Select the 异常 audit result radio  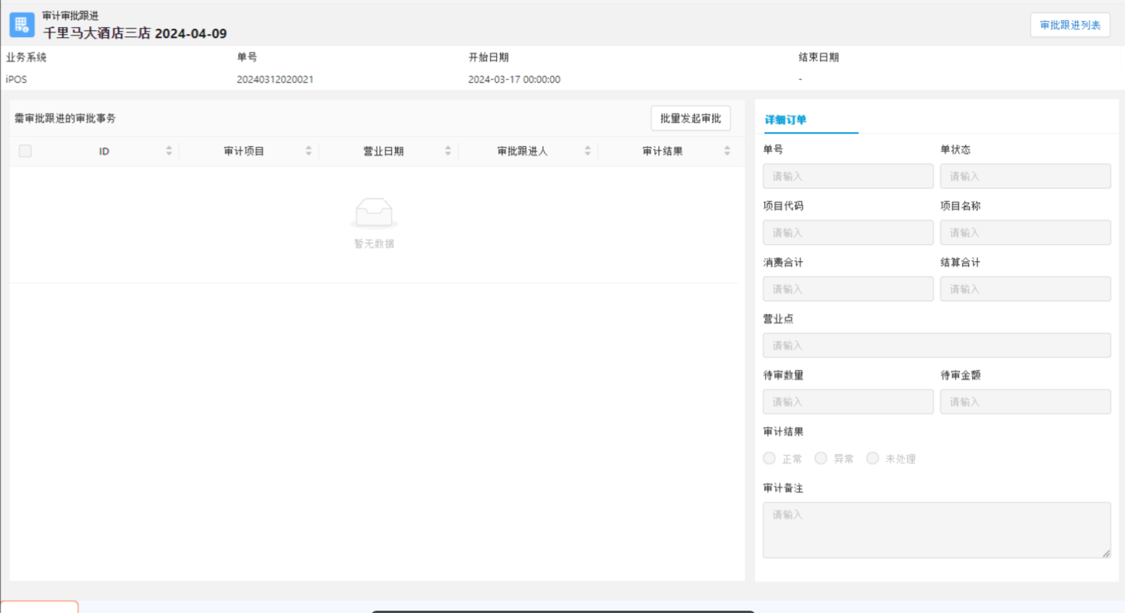point(821,459)
